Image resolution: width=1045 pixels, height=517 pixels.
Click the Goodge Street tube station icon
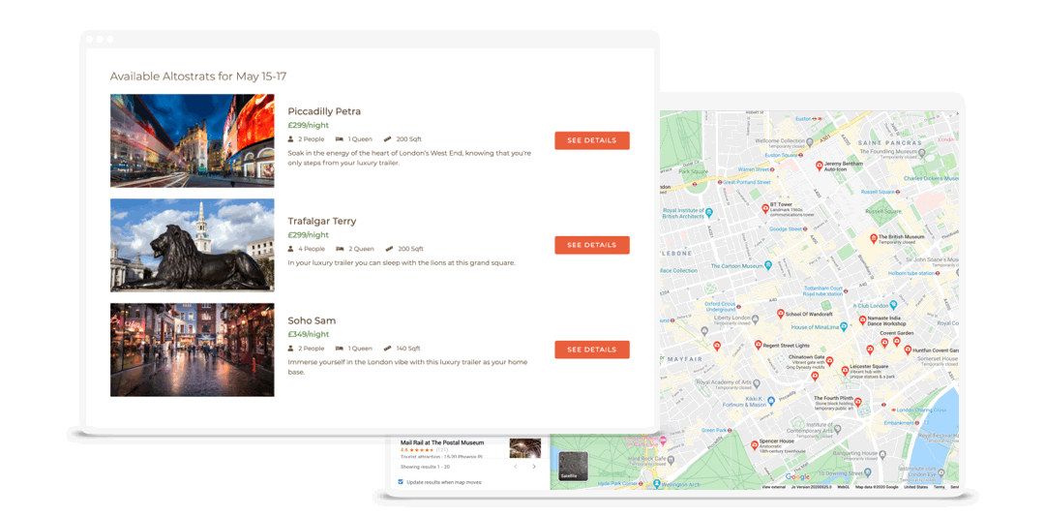coord(804,229)
